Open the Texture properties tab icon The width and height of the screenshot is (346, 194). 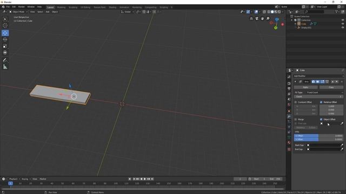point(289,149)
